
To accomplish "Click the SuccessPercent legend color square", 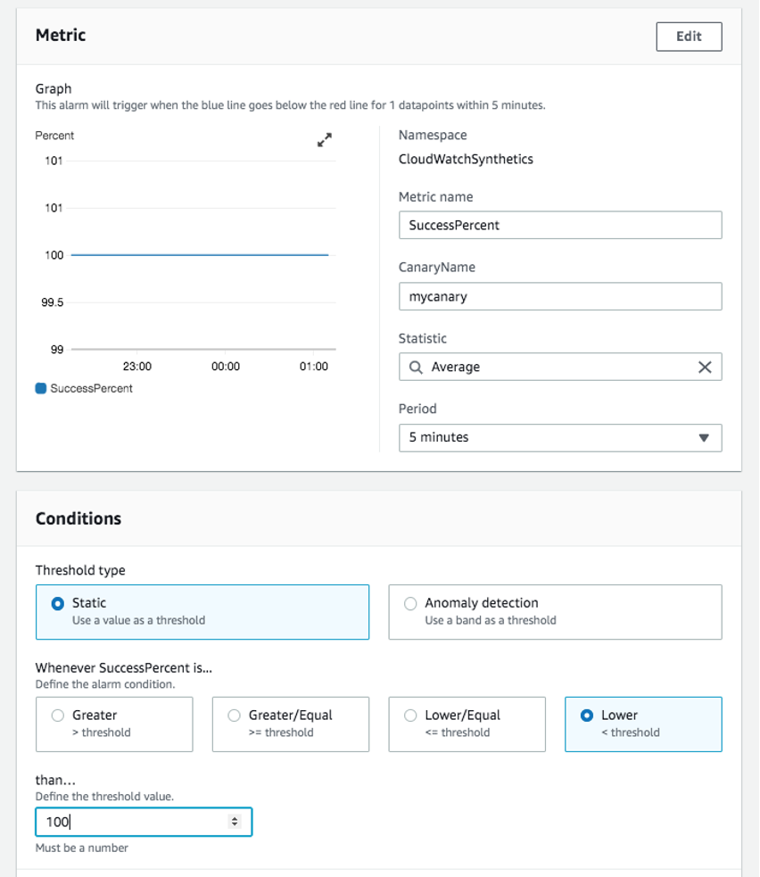I will (41, 388).
